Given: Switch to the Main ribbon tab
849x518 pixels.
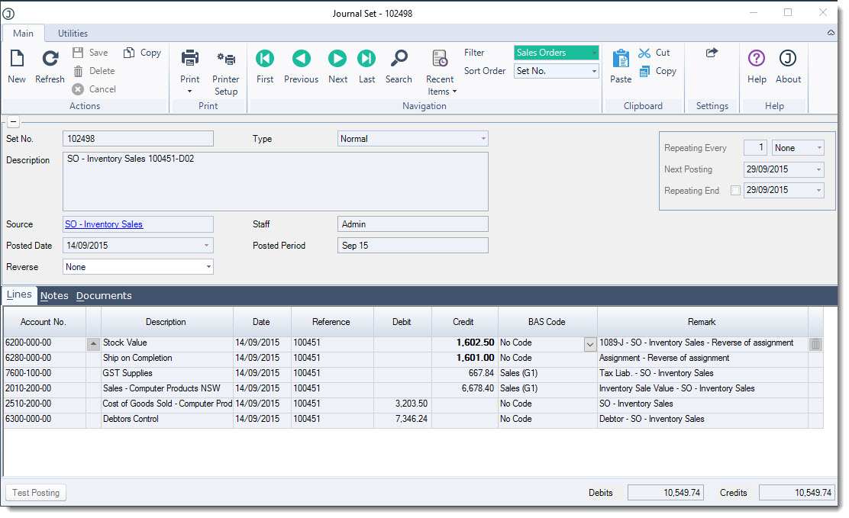Looking at the screenshot, I should point(23,34).
